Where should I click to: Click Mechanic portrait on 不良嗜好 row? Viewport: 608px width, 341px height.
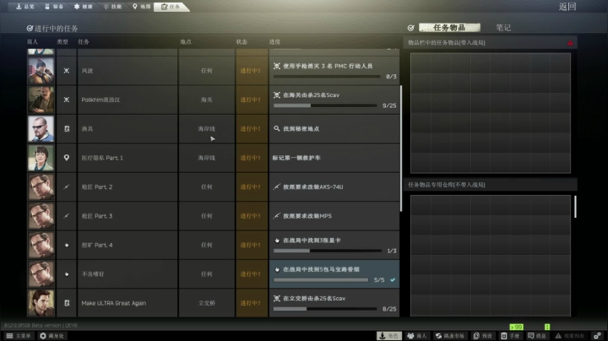pos(41,274)
